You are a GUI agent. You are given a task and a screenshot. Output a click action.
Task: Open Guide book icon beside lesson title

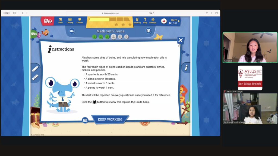(148, 31)
